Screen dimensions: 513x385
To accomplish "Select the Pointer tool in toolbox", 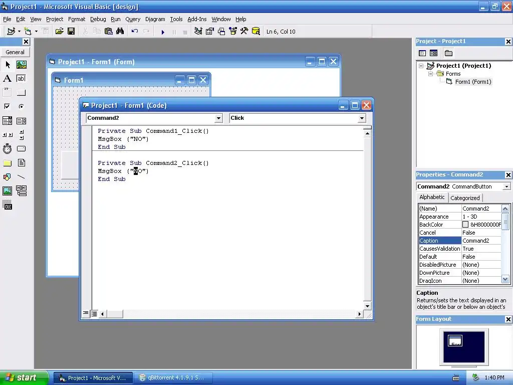I will 7,65.
